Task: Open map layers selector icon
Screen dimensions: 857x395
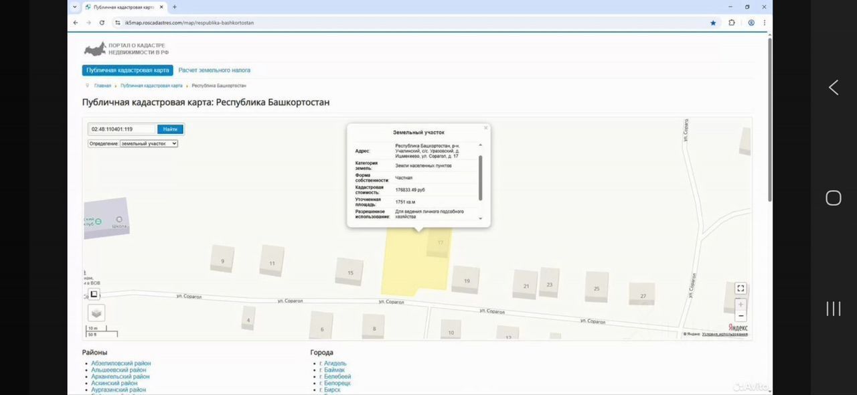Action: click(96, 313)
